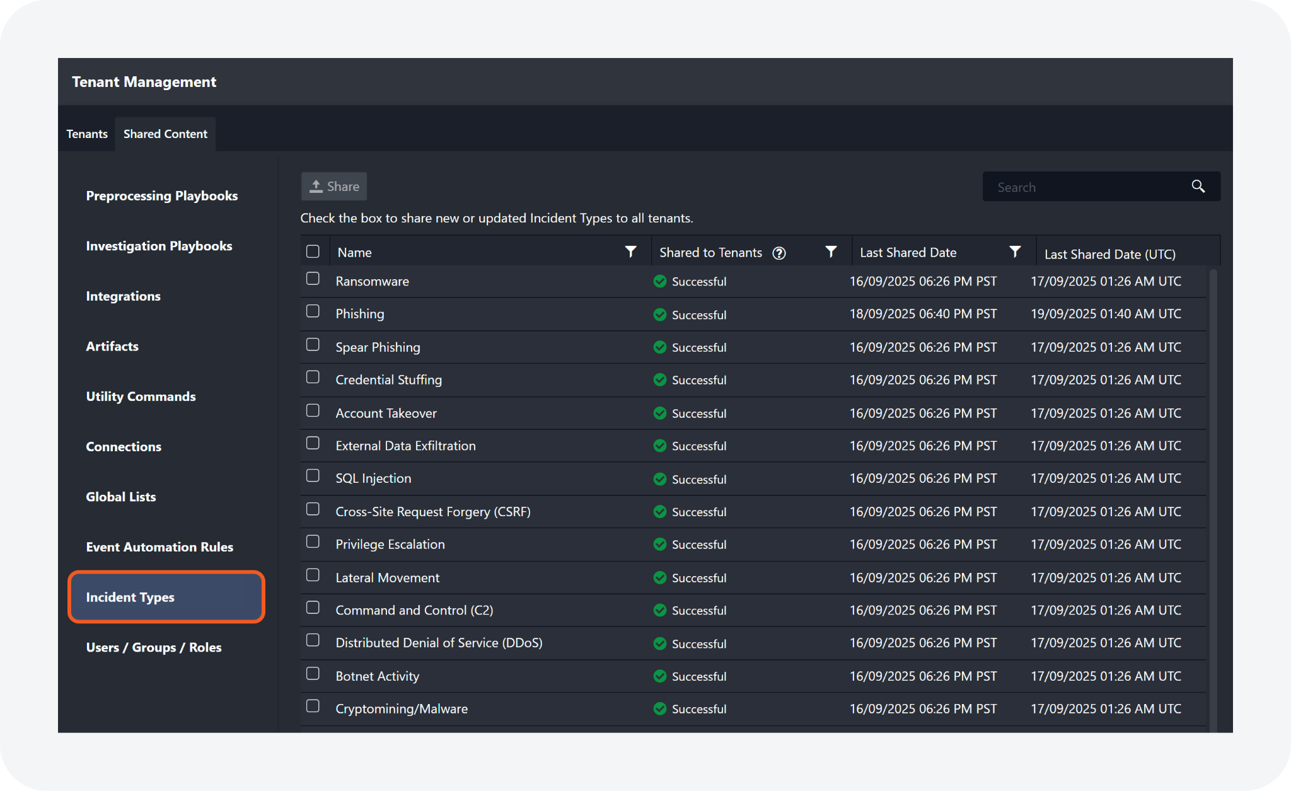Open the Shared to Tenants filter icon
The image size is (1291, 791).
point(831,252)
